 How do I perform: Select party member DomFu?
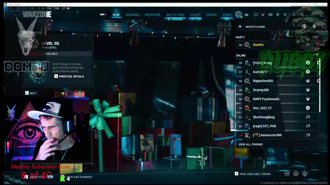277,45
